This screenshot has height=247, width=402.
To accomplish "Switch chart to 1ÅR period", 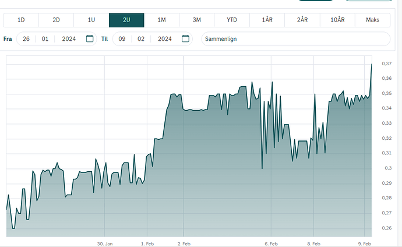I will (x=267, y=20).
